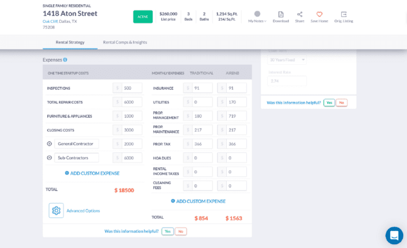Switch to the Rental Strategy tab

(x=69, y=42)
